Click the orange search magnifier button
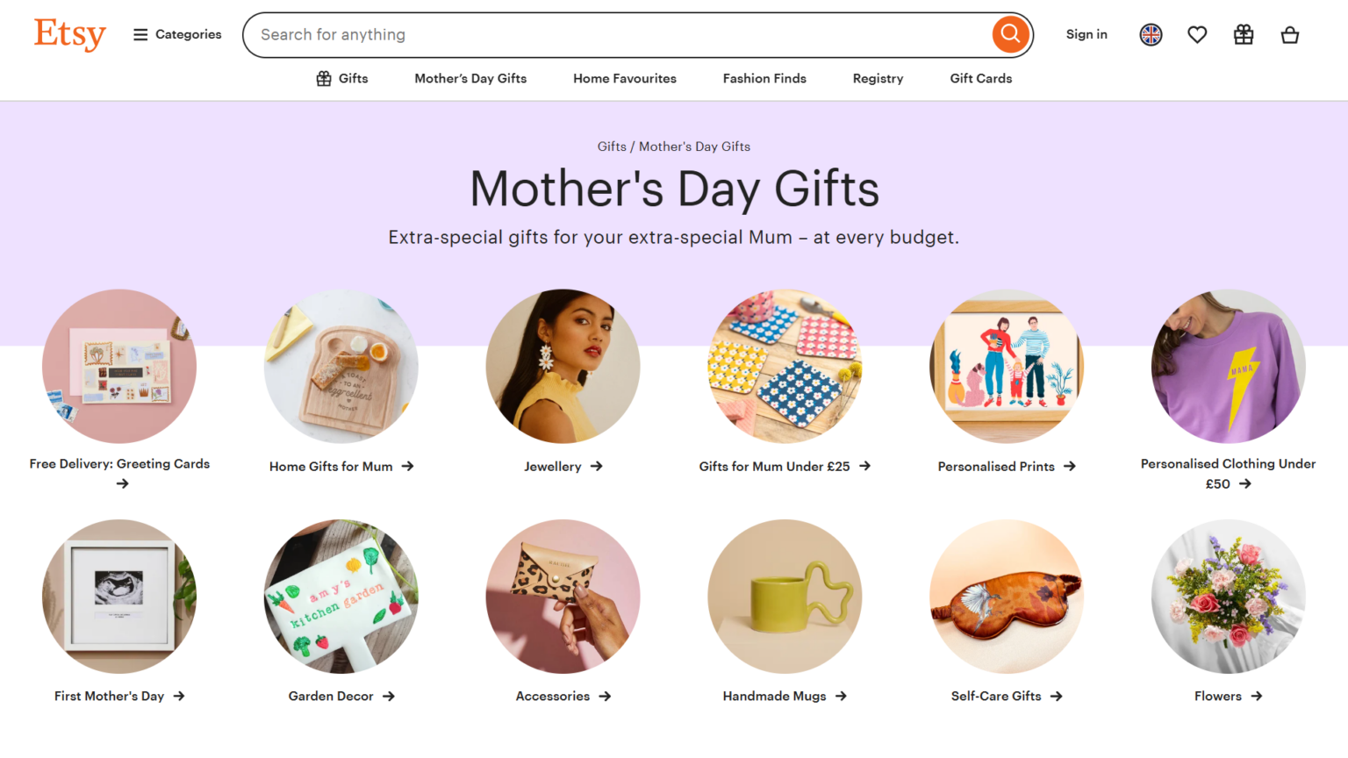The image size is (1348, 758). point(1010,34)
